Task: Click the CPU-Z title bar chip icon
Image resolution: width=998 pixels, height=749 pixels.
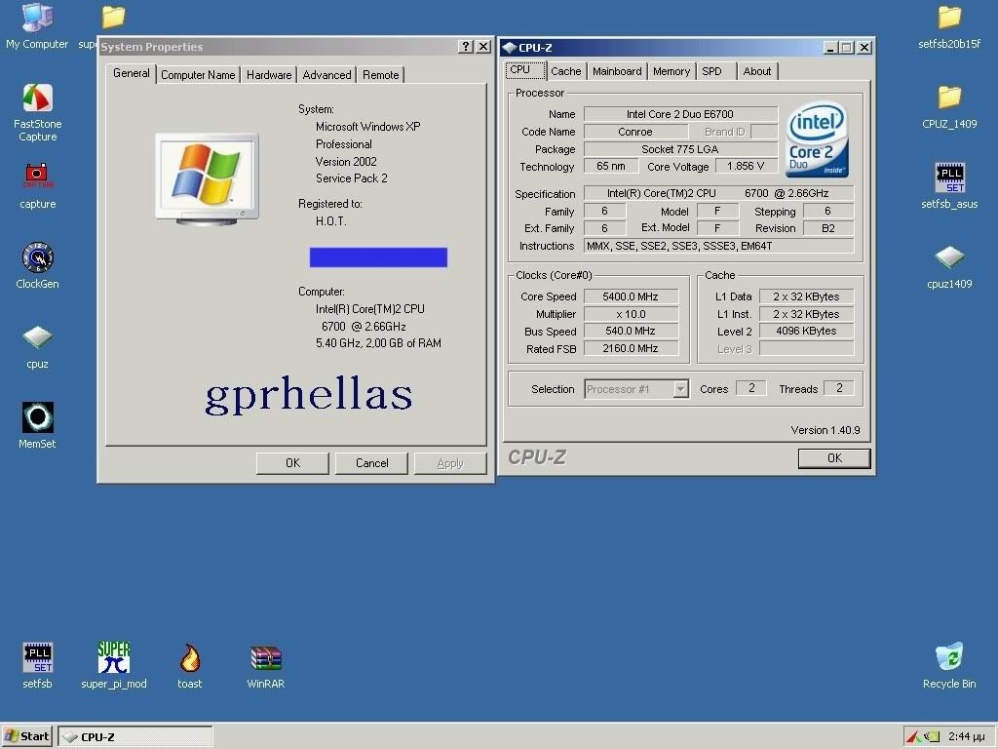Action: (x=509, y=47)
